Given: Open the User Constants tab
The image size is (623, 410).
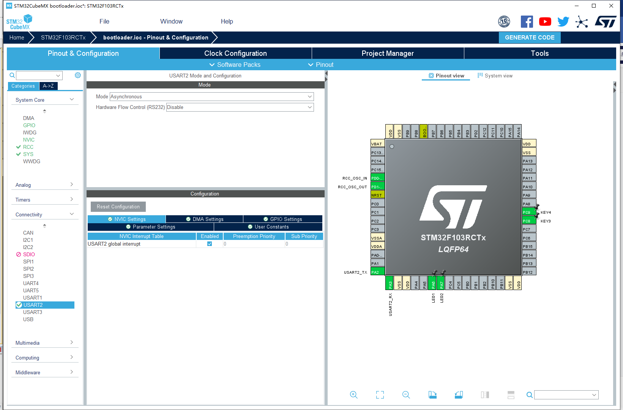Looking at the screenshot, I should pos(268,227).
